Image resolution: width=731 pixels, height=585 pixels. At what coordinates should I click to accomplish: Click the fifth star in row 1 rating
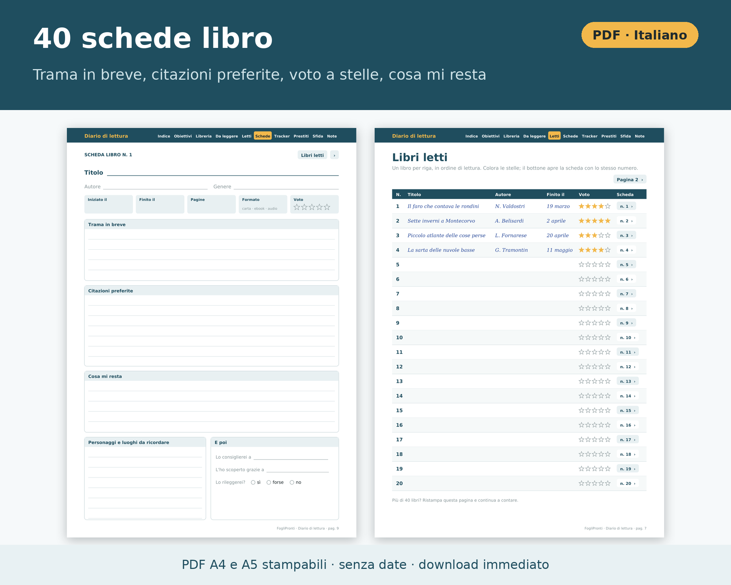(608, 206)
